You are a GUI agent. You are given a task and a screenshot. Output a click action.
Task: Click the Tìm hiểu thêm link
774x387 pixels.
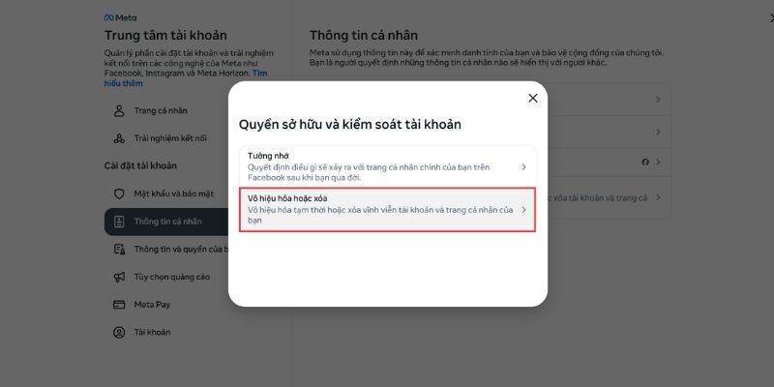(186, 78)
